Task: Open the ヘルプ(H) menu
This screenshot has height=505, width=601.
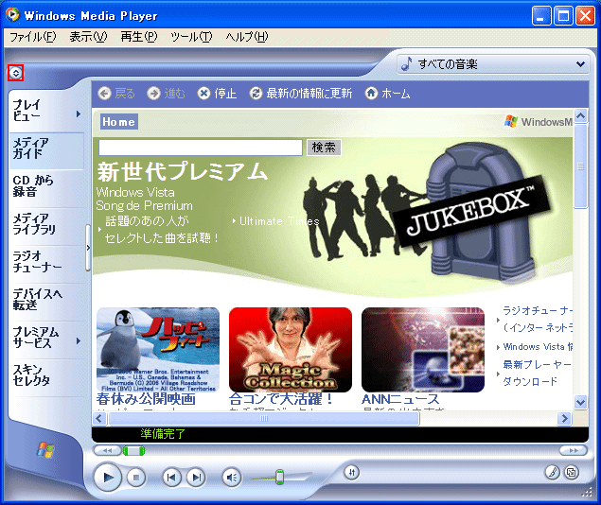Action: [x=247, y=37]
